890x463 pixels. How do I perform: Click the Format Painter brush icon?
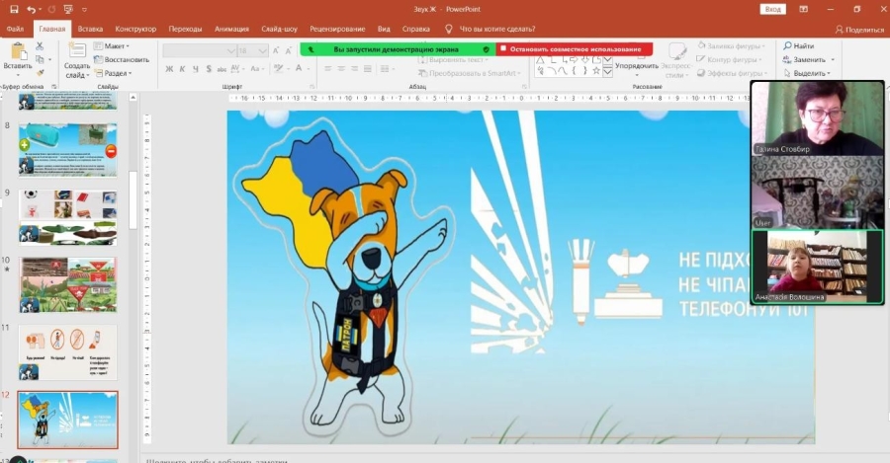coord(40,73)
